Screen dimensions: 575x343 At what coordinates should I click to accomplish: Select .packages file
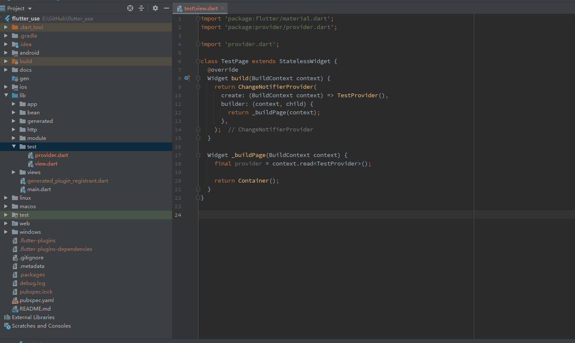(x=32, y=275)
